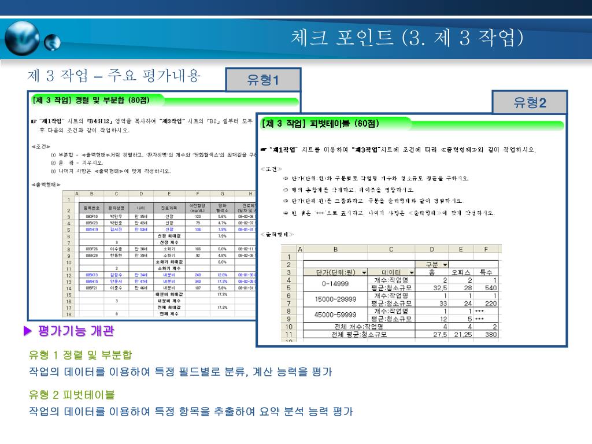Select the 소화기 개수 subtotal cell
Viewport: 592px width, 444px height.
(x=169, y=268)
